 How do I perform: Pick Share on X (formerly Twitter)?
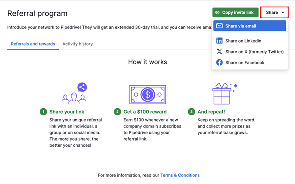click(x=254, y=52)
